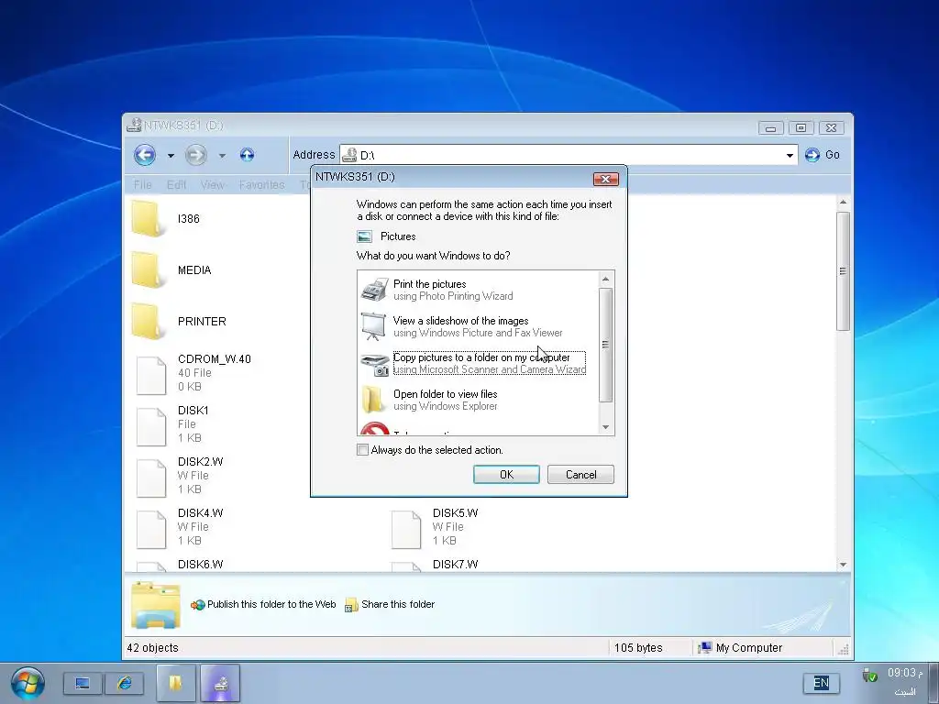The height and width of the screenshot is (704, 939).
Task: Go back with the Back arrow button
Action: tap(144, 155)
